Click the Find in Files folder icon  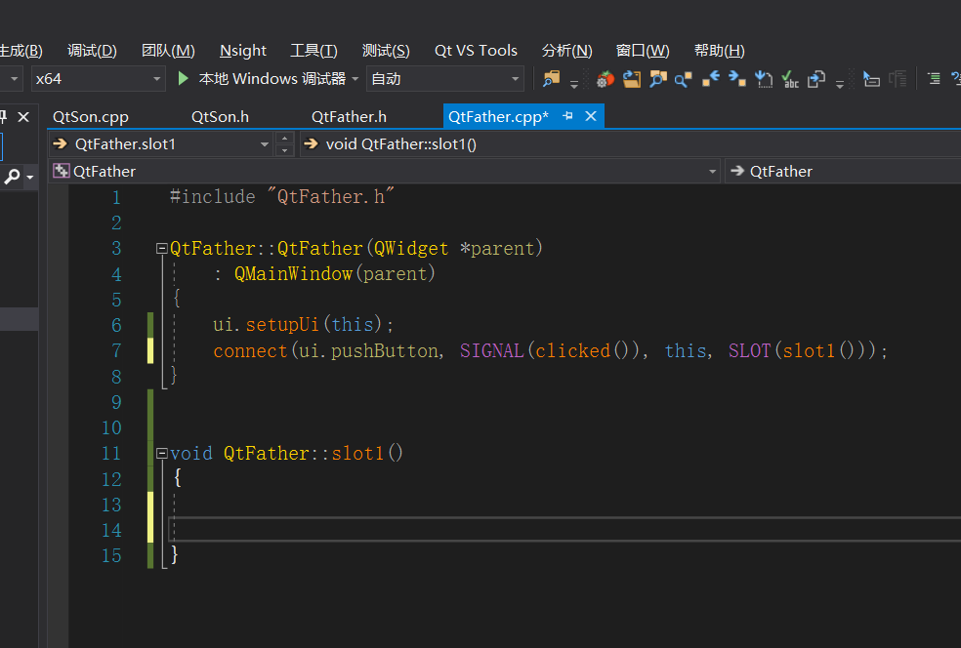551,79
